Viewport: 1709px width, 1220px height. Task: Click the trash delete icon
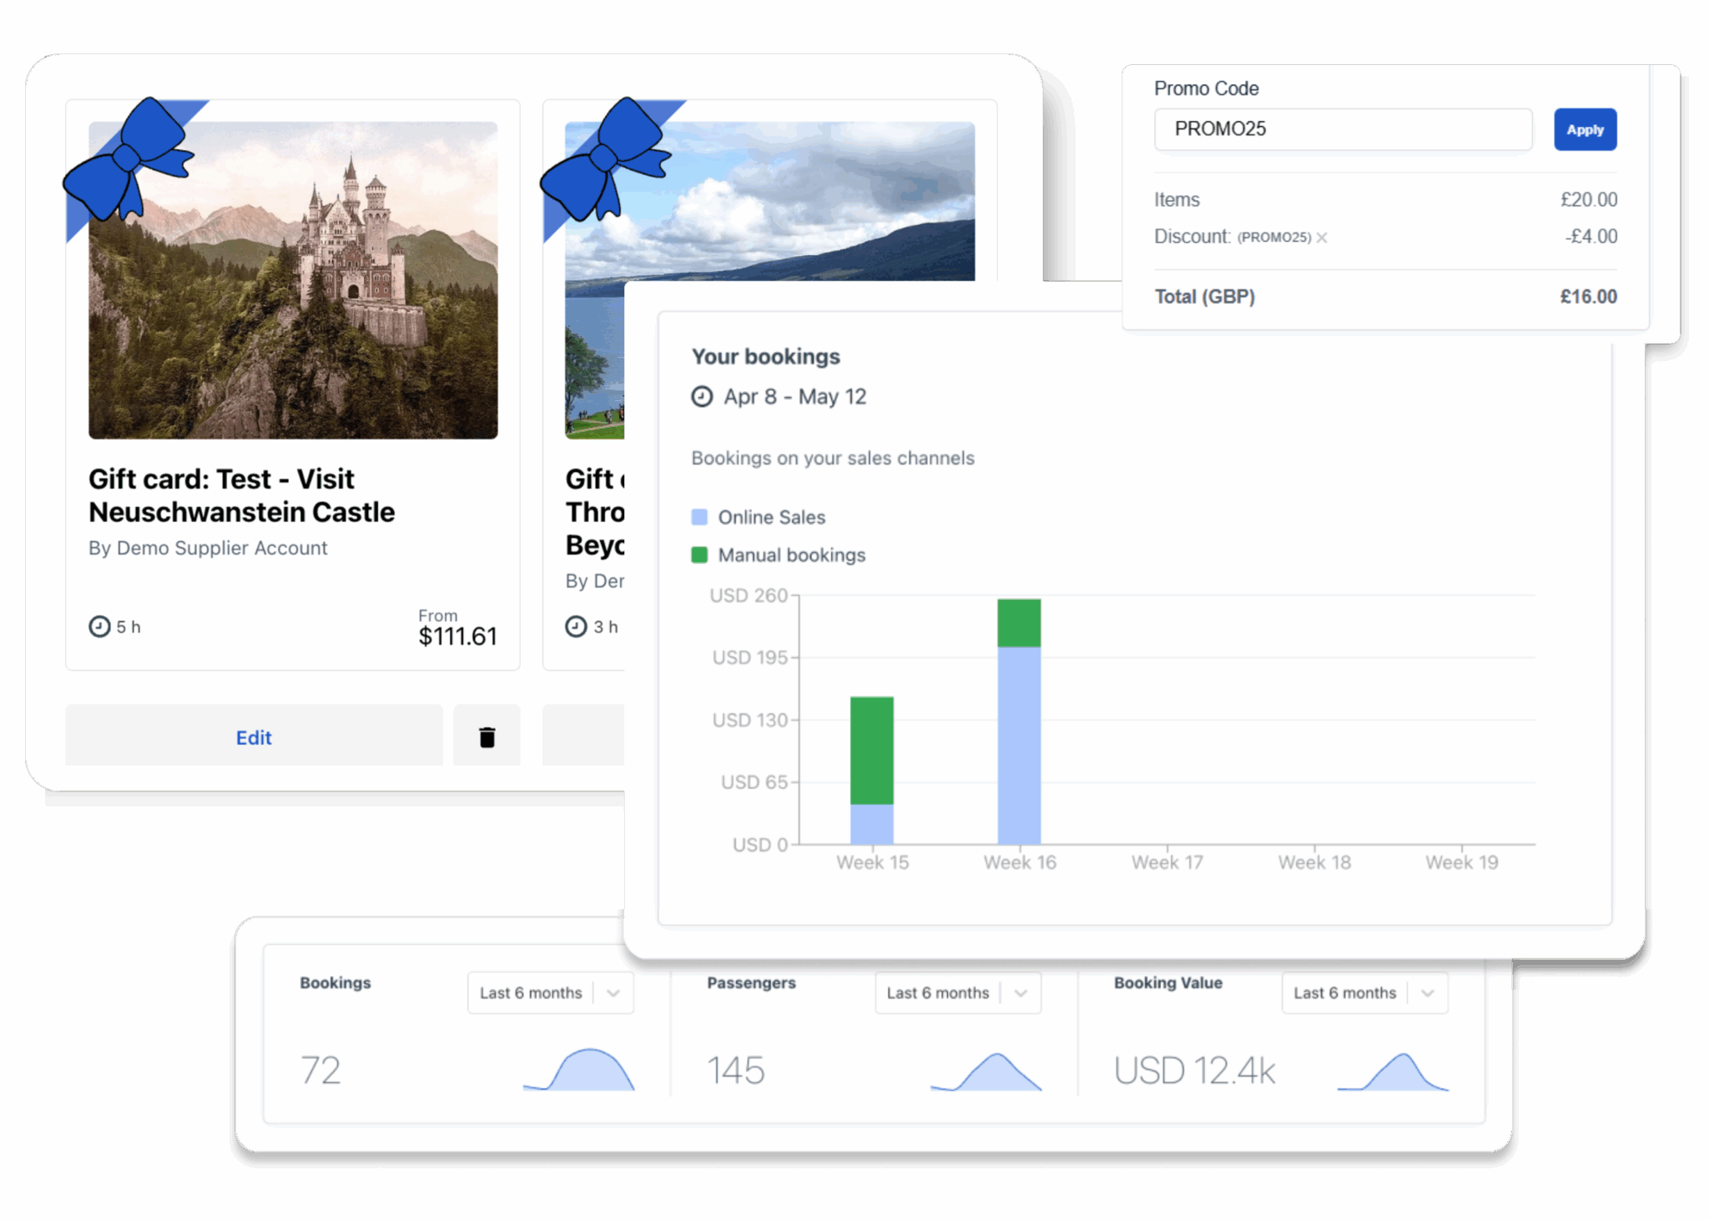click(486, 736)
